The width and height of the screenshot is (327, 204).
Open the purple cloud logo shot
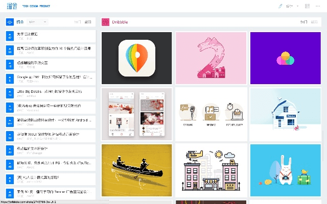coord(285,58)
